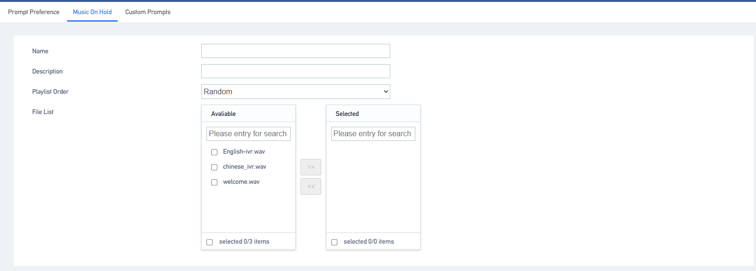Click the Avaliable panel header
756x271 pixels.
pyautogui.click(x=249, y=114)
